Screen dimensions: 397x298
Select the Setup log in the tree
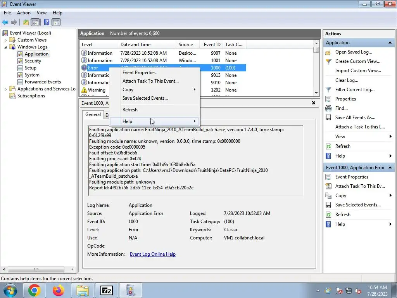click(x=30, y=68)
